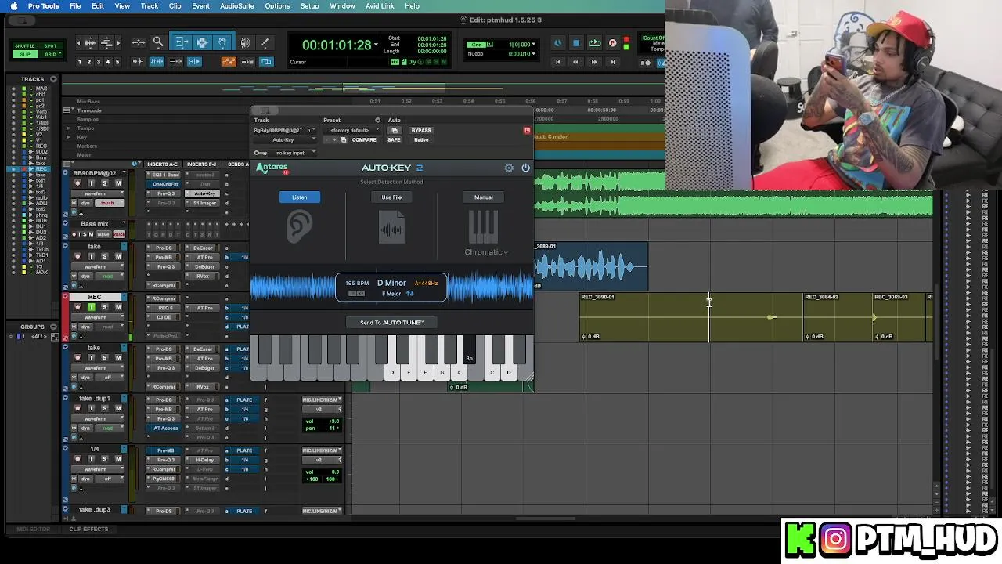Record-enable the REC track
Viewport: 1002px width, 564px height.
(77, 307)
